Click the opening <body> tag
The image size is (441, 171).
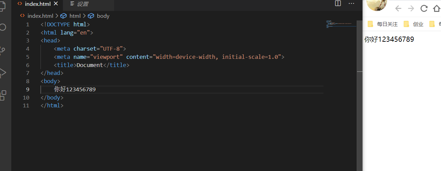point(50,81)
